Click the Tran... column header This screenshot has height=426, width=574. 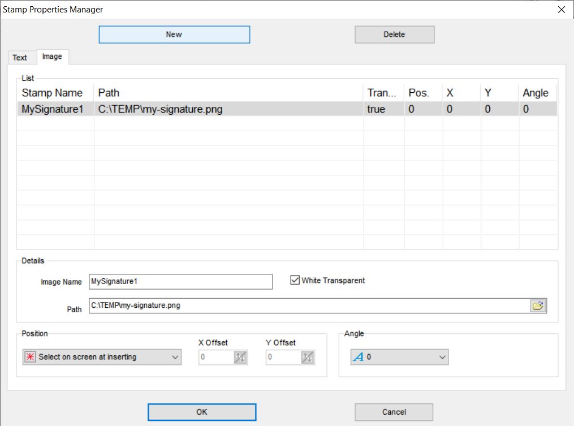[383, 93]
